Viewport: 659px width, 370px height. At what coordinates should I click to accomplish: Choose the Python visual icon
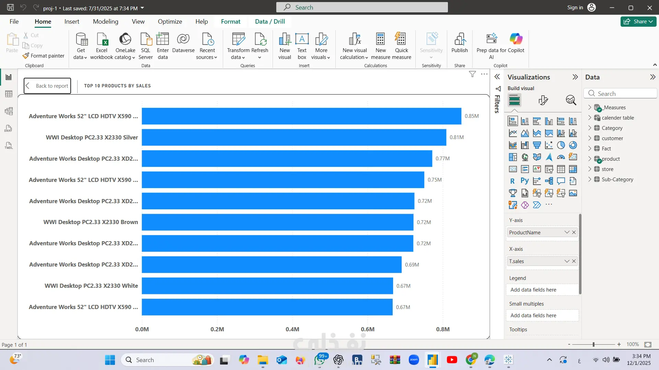pyautogui.click(x=524, y=181)
